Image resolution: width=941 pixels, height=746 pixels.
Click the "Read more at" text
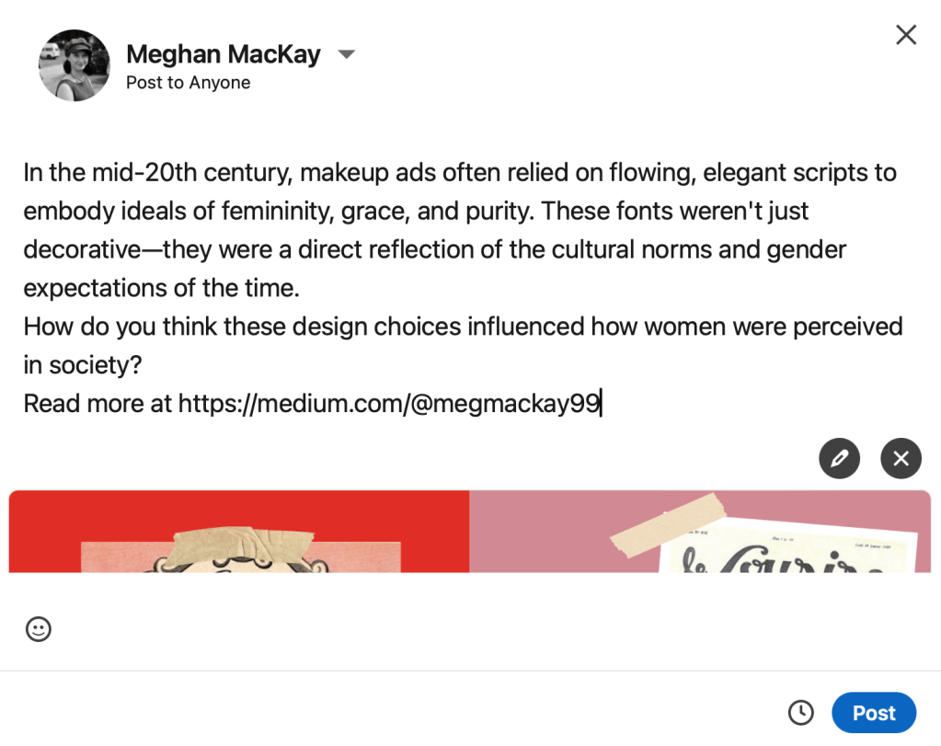(x=97, y=403)
